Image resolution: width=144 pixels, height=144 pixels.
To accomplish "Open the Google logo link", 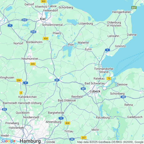I will click(x=9, y=141).
